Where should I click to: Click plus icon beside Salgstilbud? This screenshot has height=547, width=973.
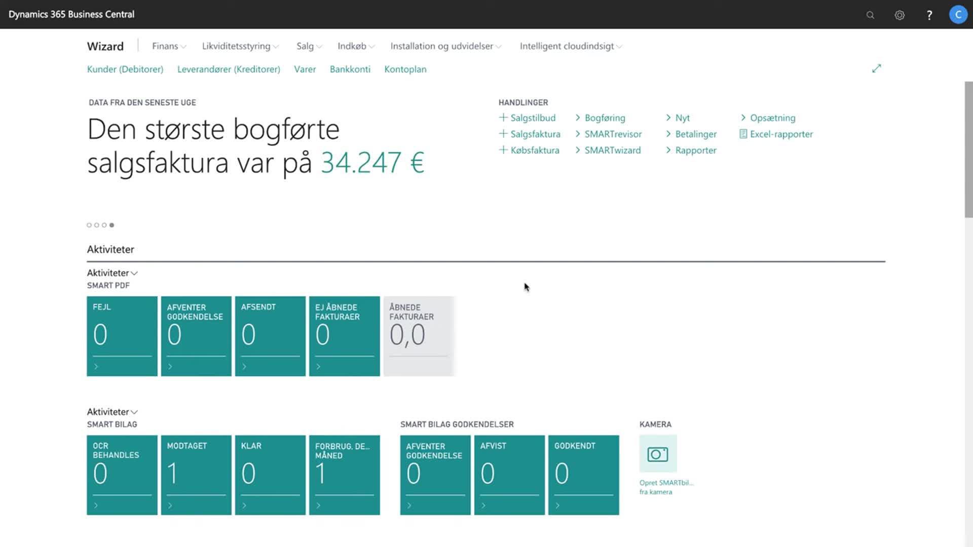point(503,118)
